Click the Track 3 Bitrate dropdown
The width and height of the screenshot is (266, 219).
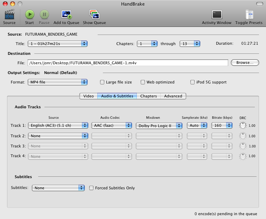coord(222,146)
